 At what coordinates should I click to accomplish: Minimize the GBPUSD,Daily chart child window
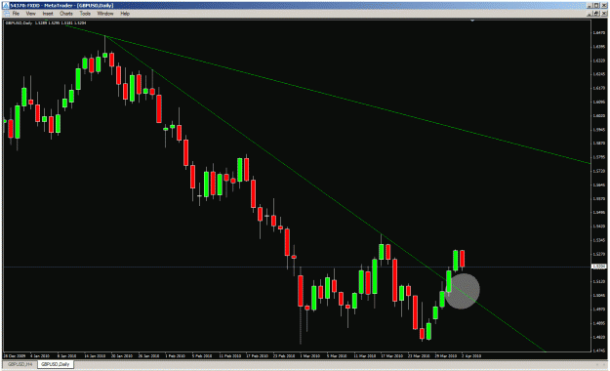click(590, 14)
